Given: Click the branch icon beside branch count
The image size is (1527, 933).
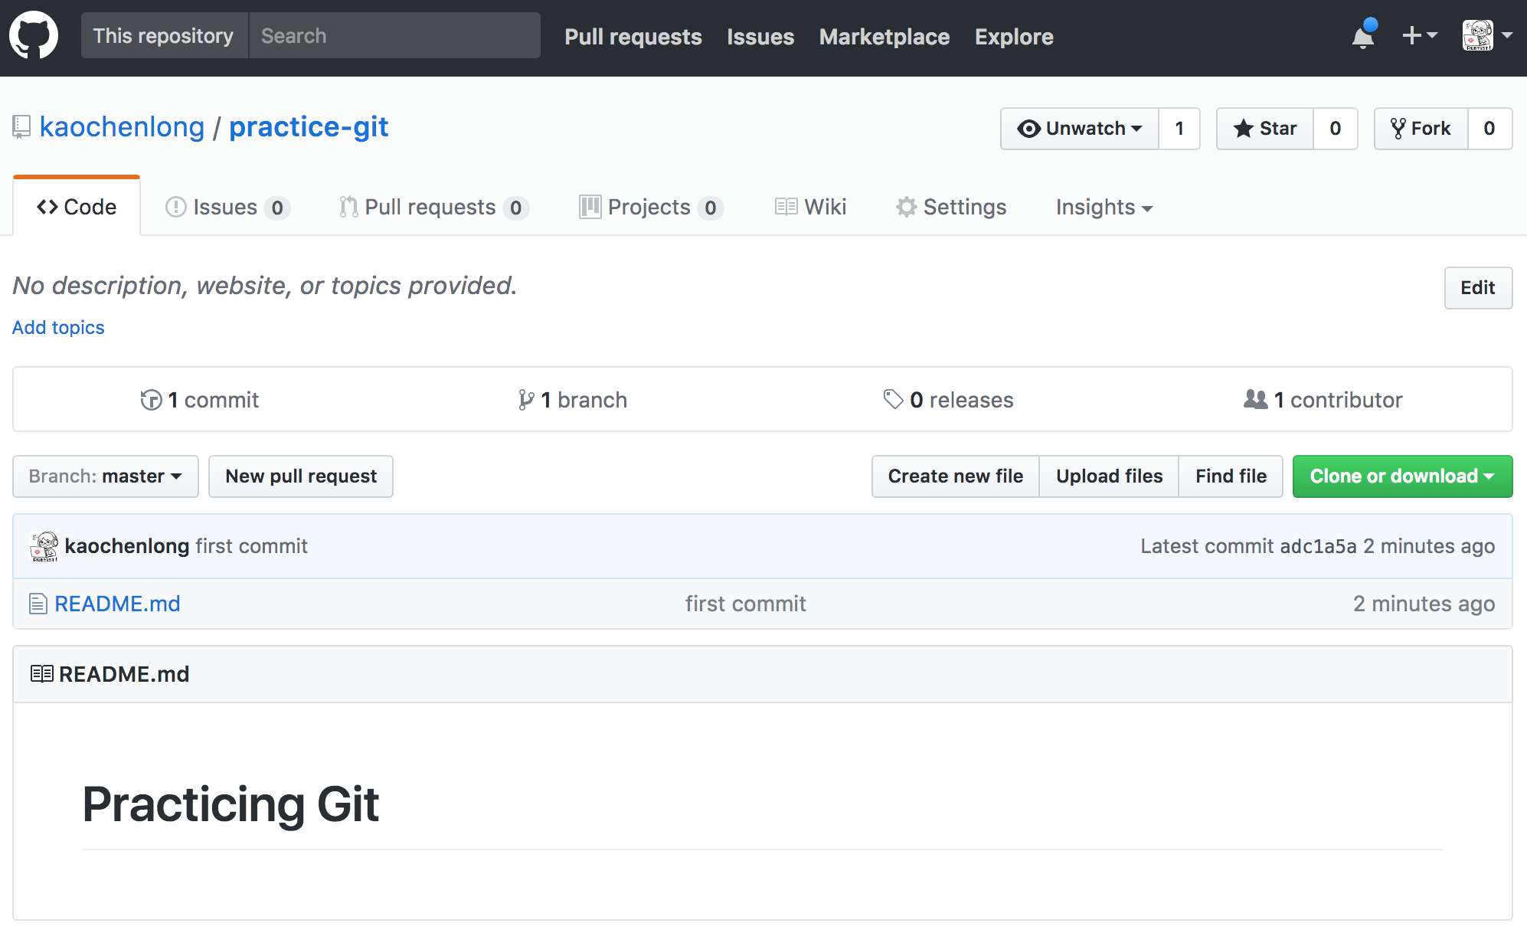Looking at the screenshot, I should click(x=525, y=399).
